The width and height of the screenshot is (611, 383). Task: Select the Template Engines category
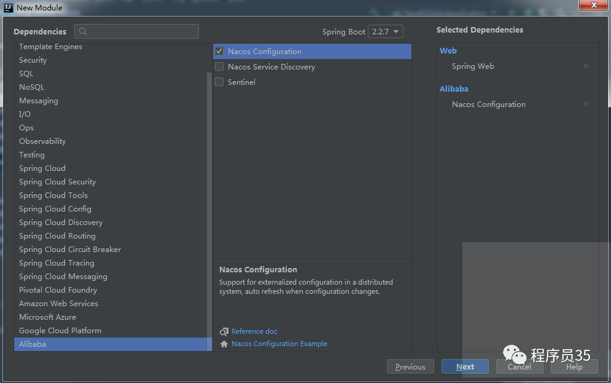click(x=111, y=46)
